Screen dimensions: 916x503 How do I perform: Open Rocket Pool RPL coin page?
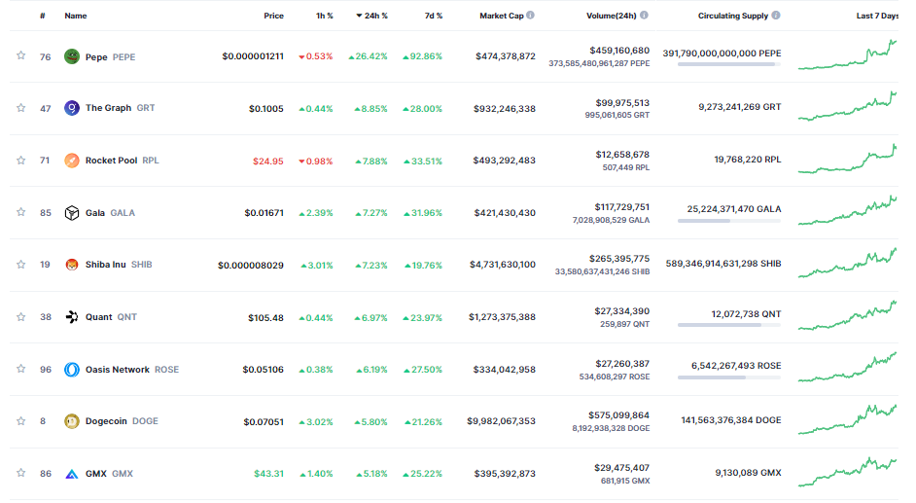pos(123,161)
